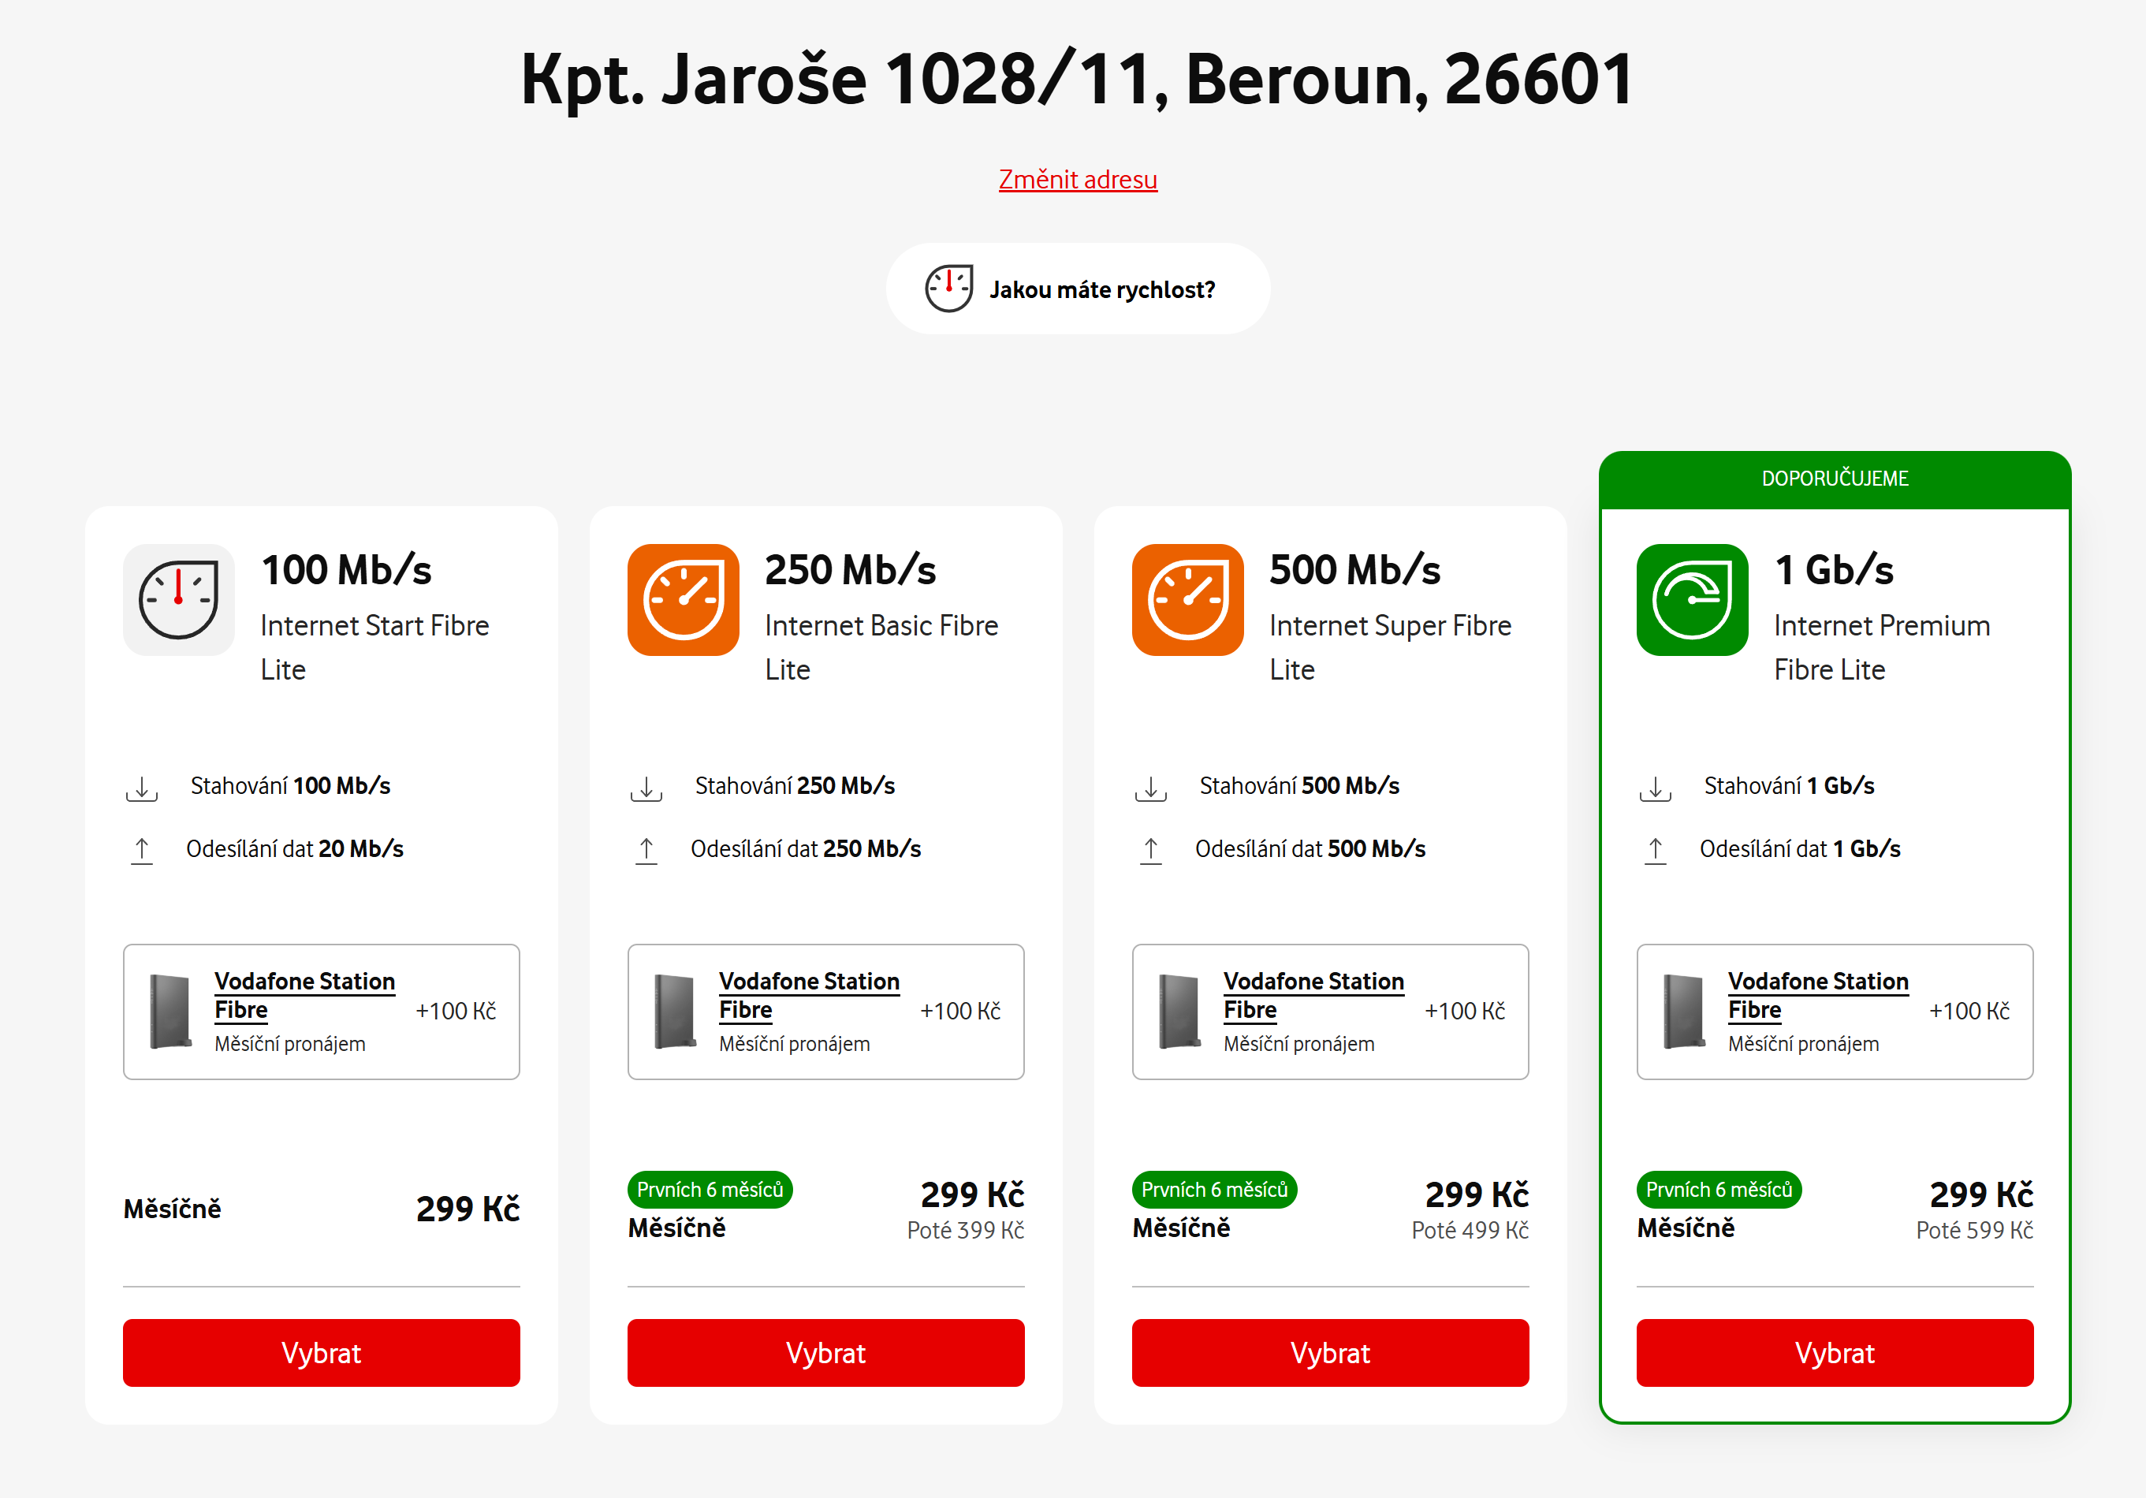2146x1498 pixels.
Task: Click the modem thumbnail in 500 Mb/s card
Action: click(1179, 1012)
